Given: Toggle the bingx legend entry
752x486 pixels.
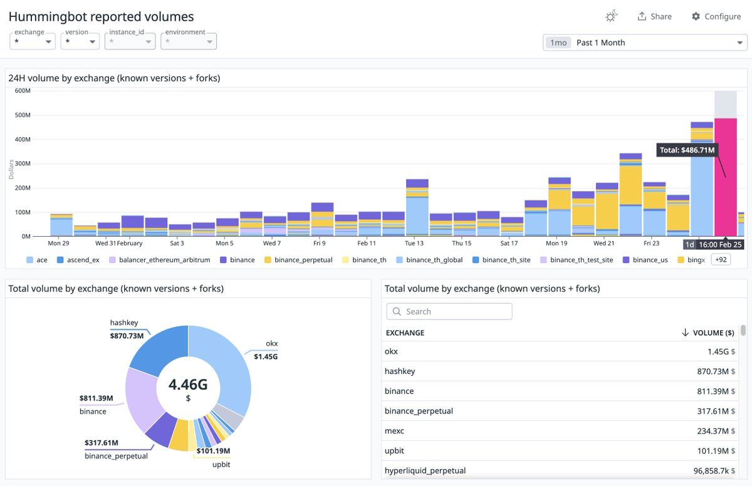Looking at the screenshot, I should (691, 259).
